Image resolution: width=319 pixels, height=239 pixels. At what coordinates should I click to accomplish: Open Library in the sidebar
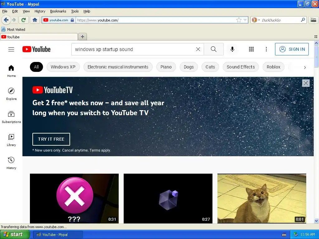11,140
